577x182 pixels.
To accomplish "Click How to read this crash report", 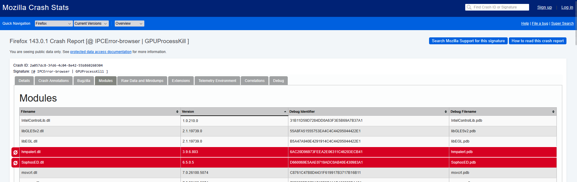I will point(538,41).
